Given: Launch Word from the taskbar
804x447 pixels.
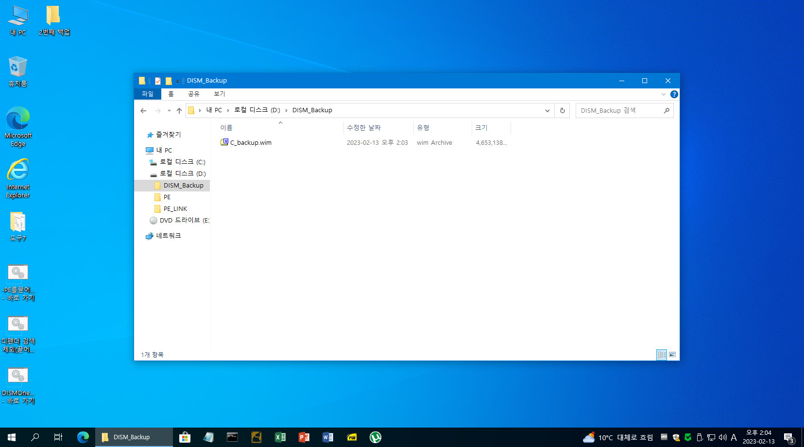Looking at the screenshot, I should pos(328,437).
